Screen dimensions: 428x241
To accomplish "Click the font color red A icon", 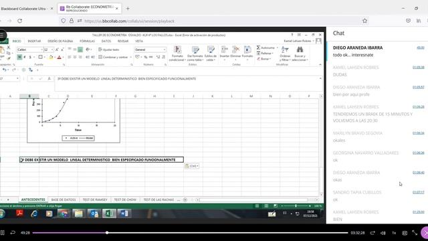I will [59, 57].
